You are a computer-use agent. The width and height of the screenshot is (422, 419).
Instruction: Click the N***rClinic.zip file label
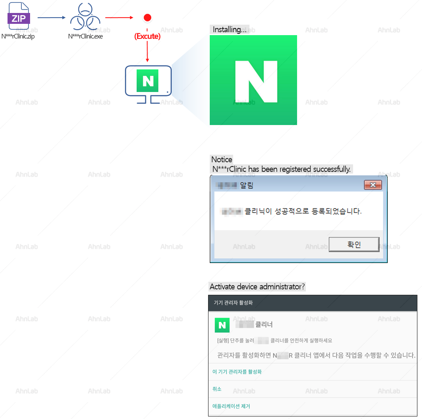click(x=18, y=36)
